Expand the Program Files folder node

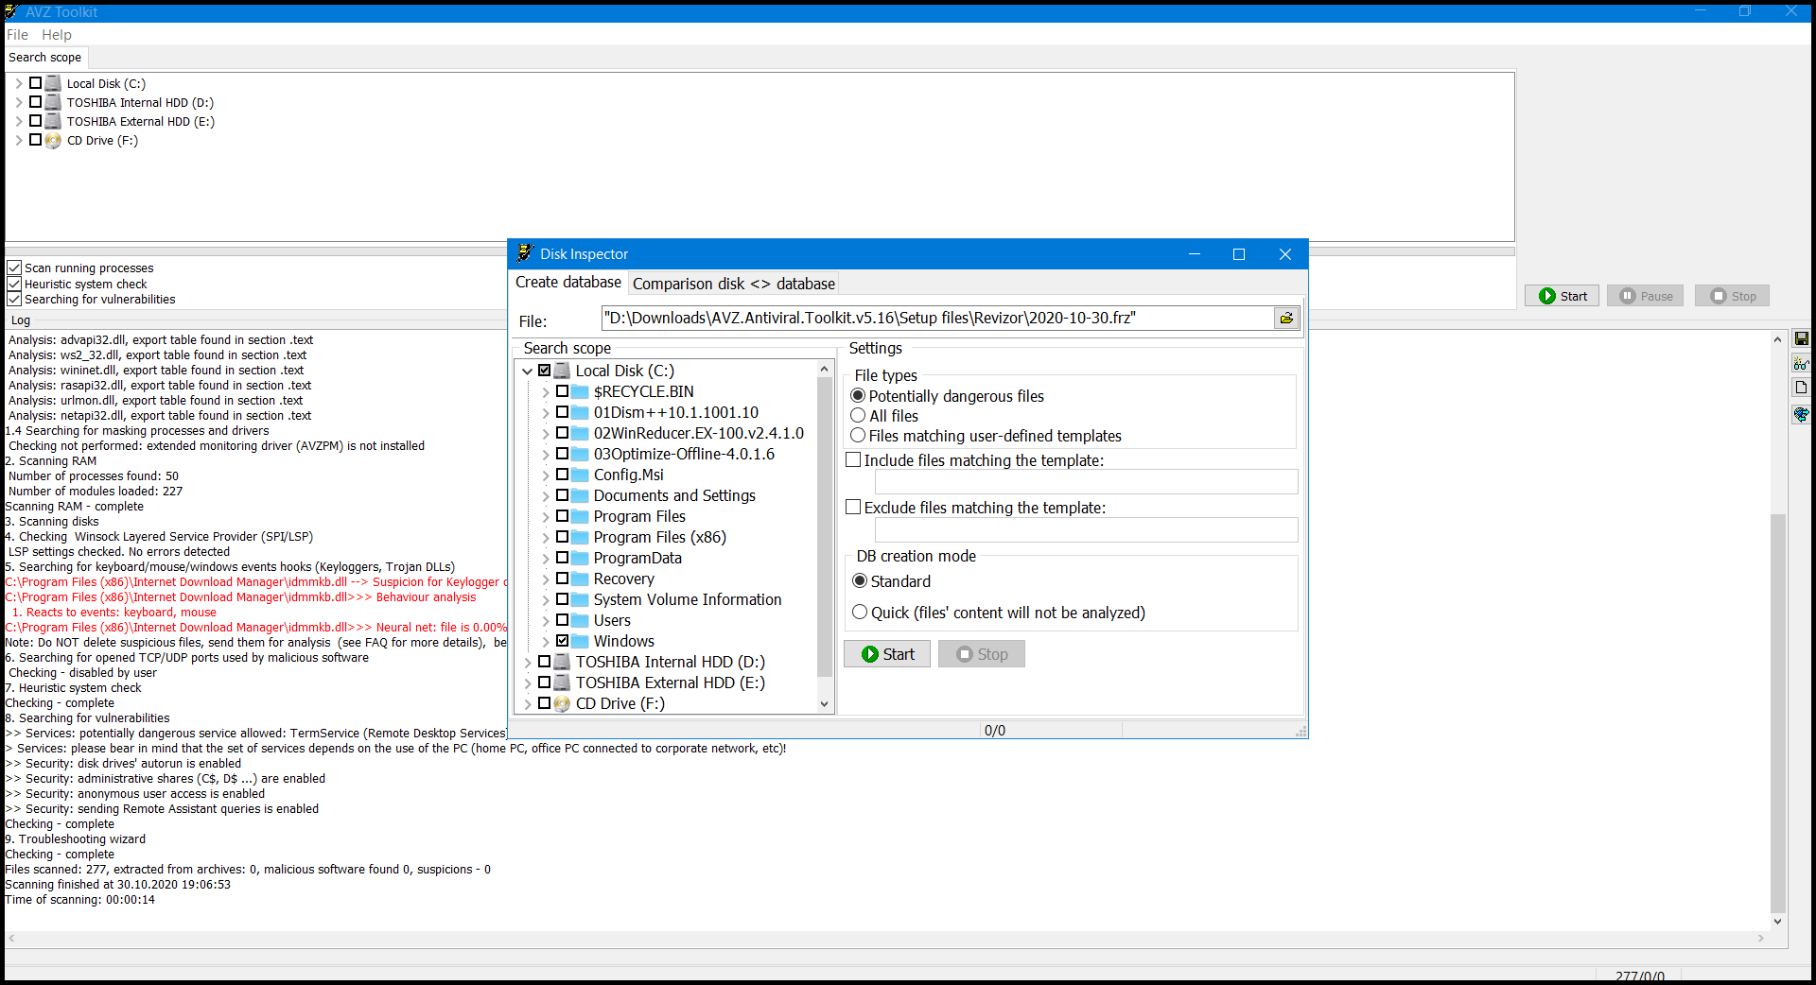(546, 517)
